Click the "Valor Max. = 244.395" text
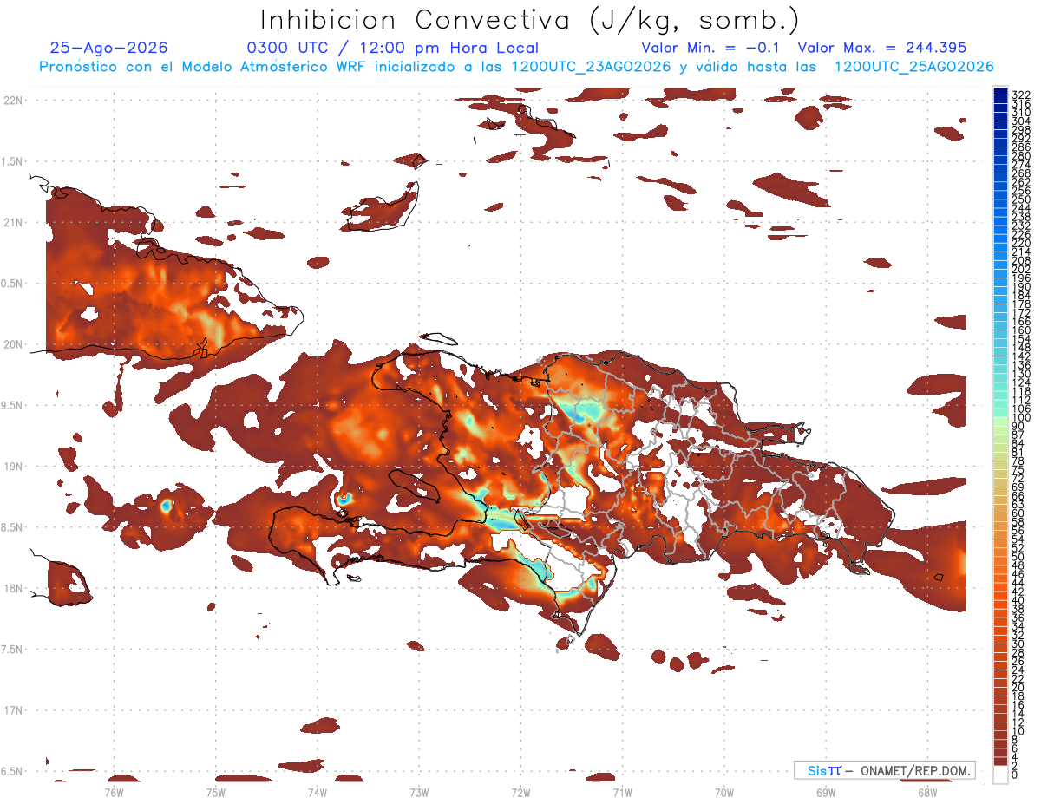 882,48
